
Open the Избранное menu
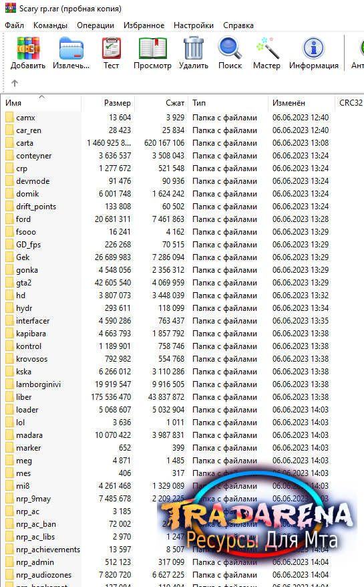point(144,25)
